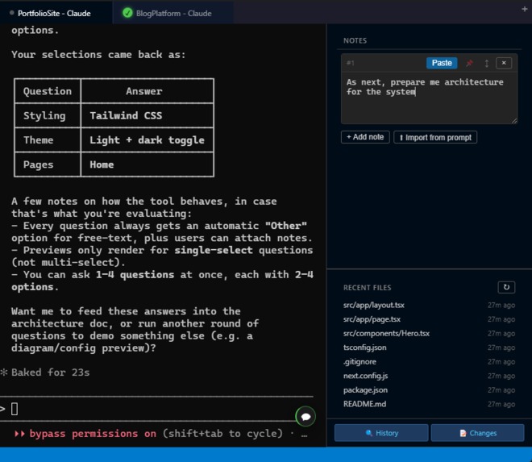532x462 pixels.
Task: Click the green speech bubble icon
Action: coord(305,417)
